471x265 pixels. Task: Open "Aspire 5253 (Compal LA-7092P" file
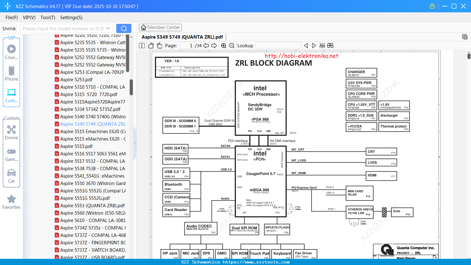[x=90, y=72]
